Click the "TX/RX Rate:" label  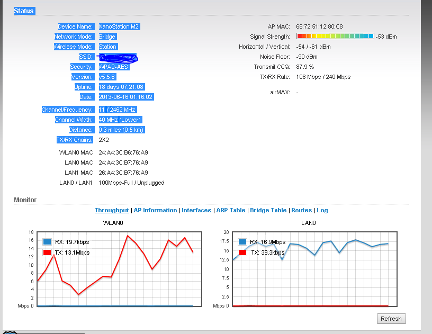tap(275, 77)
